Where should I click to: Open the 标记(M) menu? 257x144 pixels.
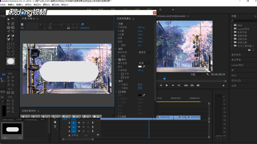click(37, 5)
